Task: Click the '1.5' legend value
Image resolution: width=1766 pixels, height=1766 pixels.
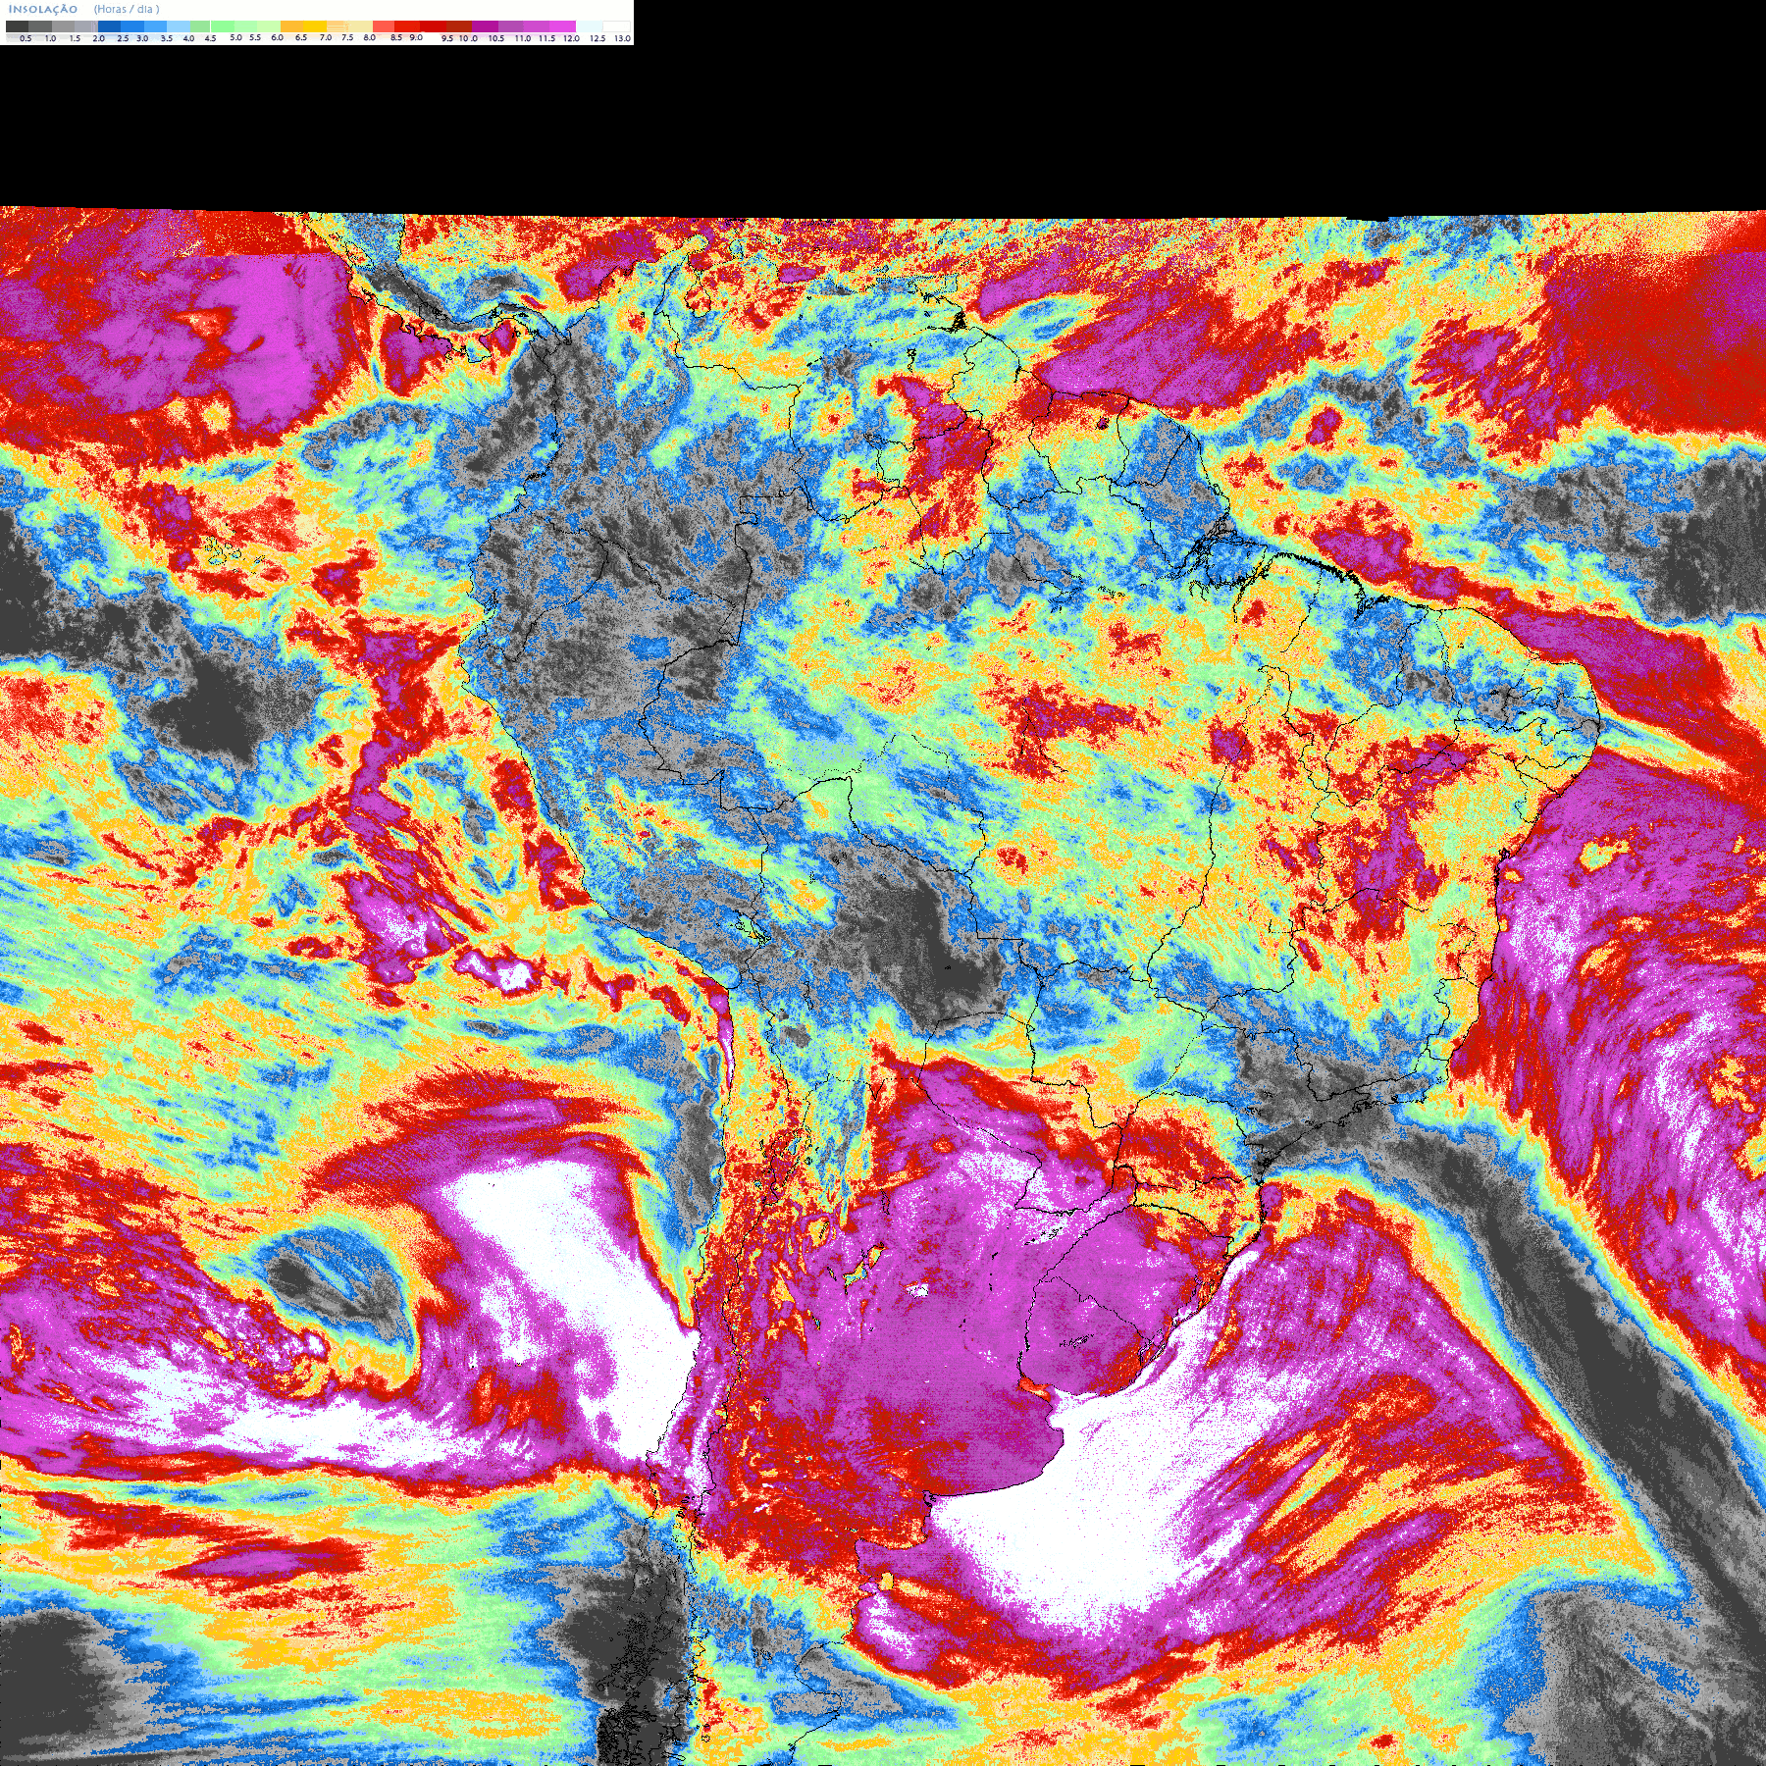Action: tap(75, 38)
